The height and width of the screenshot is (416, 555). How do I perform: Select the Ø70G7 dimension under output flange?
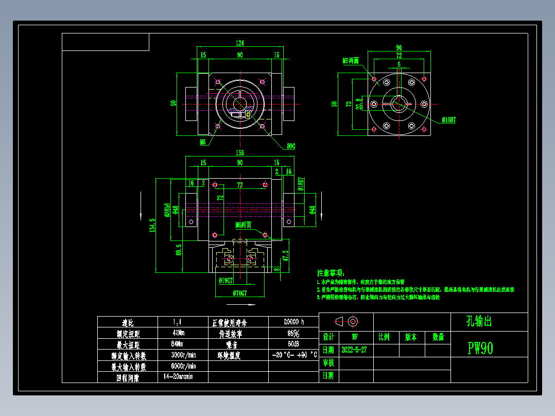[x=239, y=292]
